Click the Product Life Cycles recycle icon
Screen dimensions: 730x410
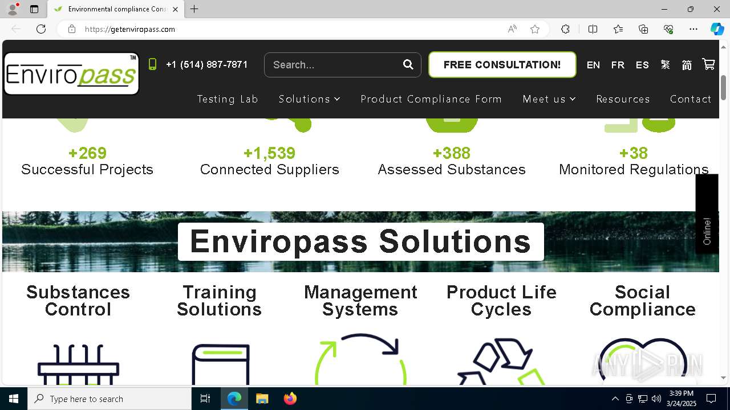(x=501, y=362)
